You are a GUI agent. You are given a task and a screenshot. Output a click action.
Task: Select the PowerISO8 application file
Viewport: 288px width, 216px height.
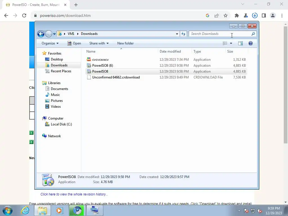tap(166, 71)
